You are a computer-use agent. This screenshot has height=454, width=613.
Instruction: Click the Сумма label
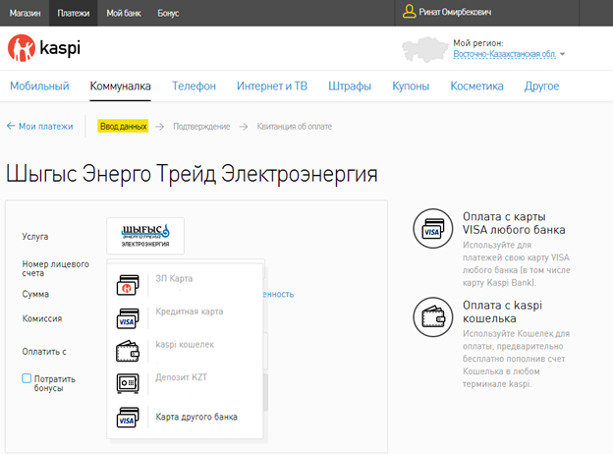(x=35, y=294)
